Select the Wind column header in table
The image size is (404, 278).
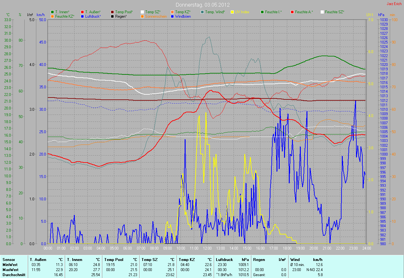point(295,259)
